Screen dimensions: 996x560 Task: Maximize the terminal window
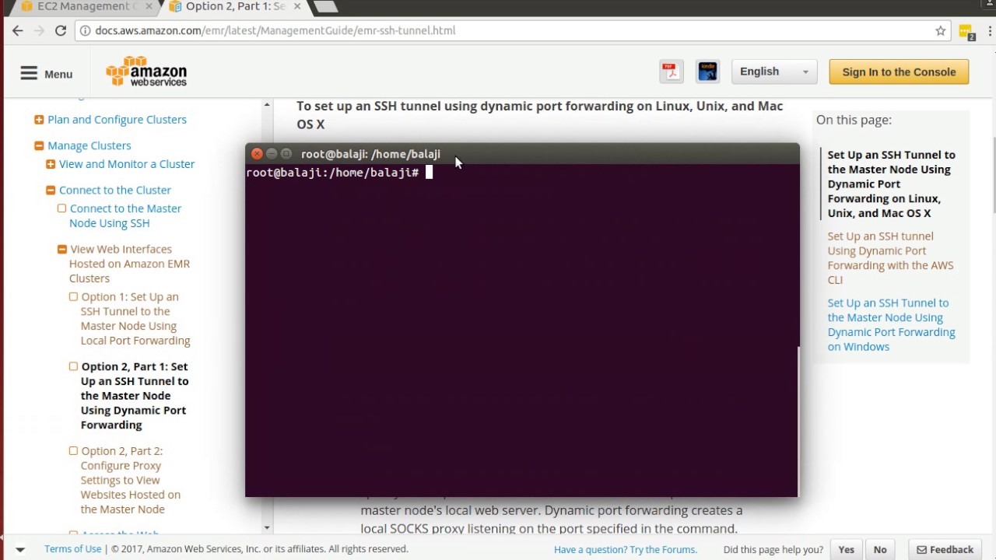click(286, 154)
